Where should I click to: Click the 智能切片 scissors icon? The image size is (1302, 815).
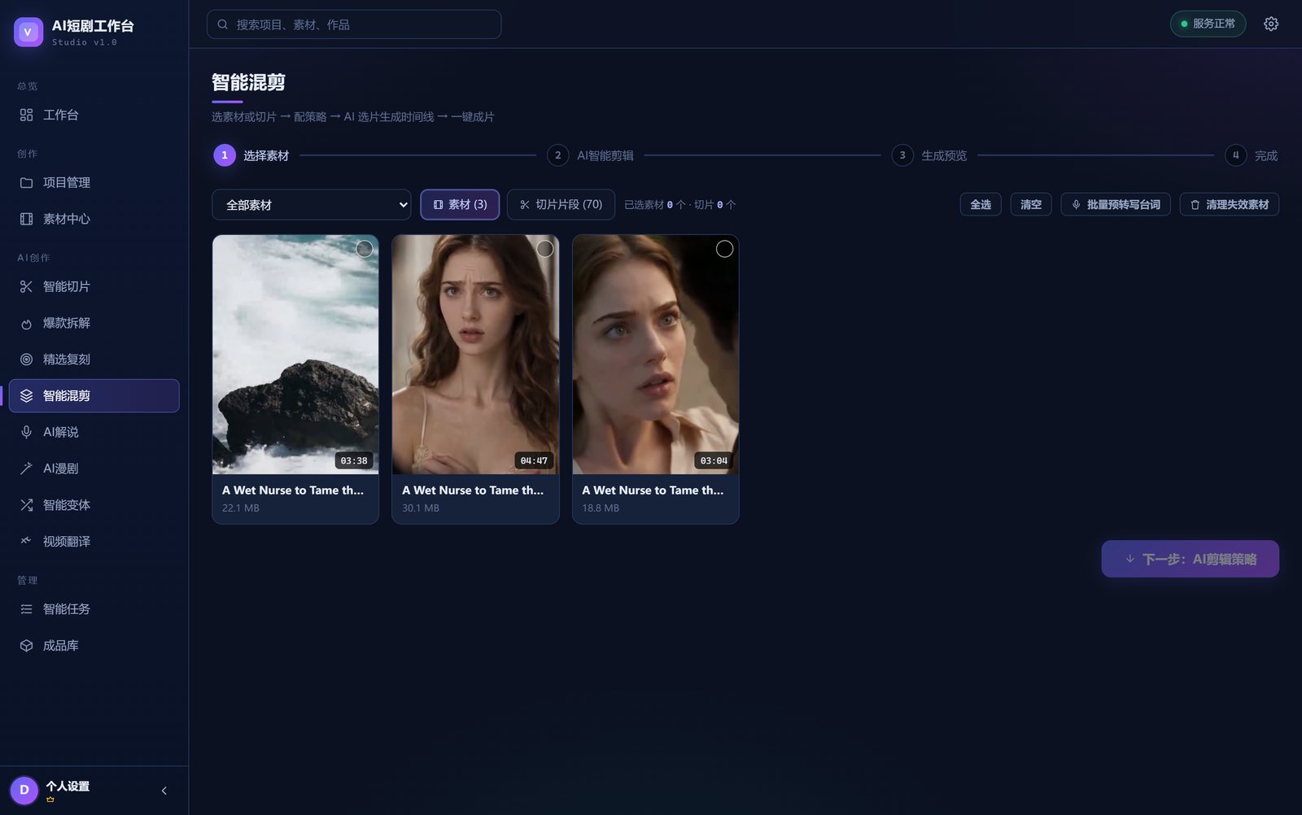[x=26, y=286]
